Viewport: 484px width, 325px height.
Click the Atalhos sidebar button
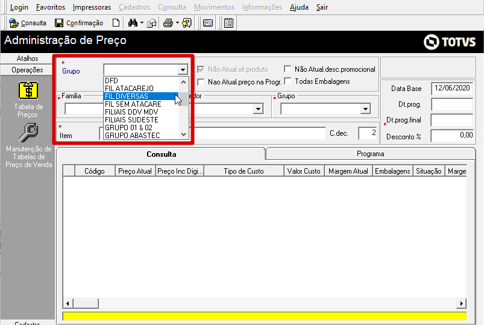(x=28, y=58)
